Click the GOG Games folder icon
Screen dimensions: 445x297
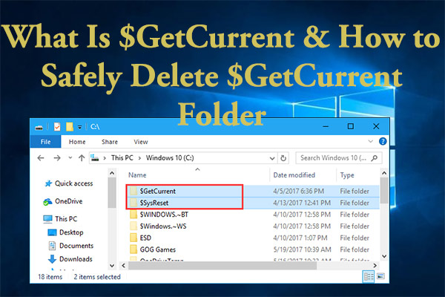tap(133, 249)
